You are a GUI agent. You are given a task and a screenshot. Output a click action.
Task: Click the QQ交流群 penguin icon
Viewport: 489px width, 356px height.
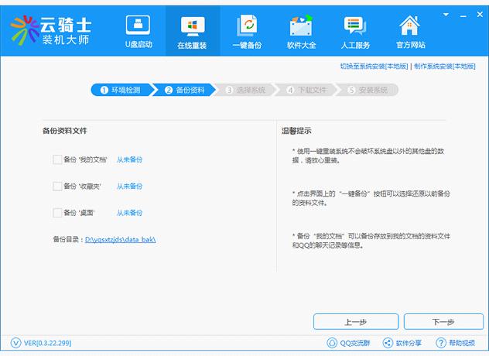point(332,343)
